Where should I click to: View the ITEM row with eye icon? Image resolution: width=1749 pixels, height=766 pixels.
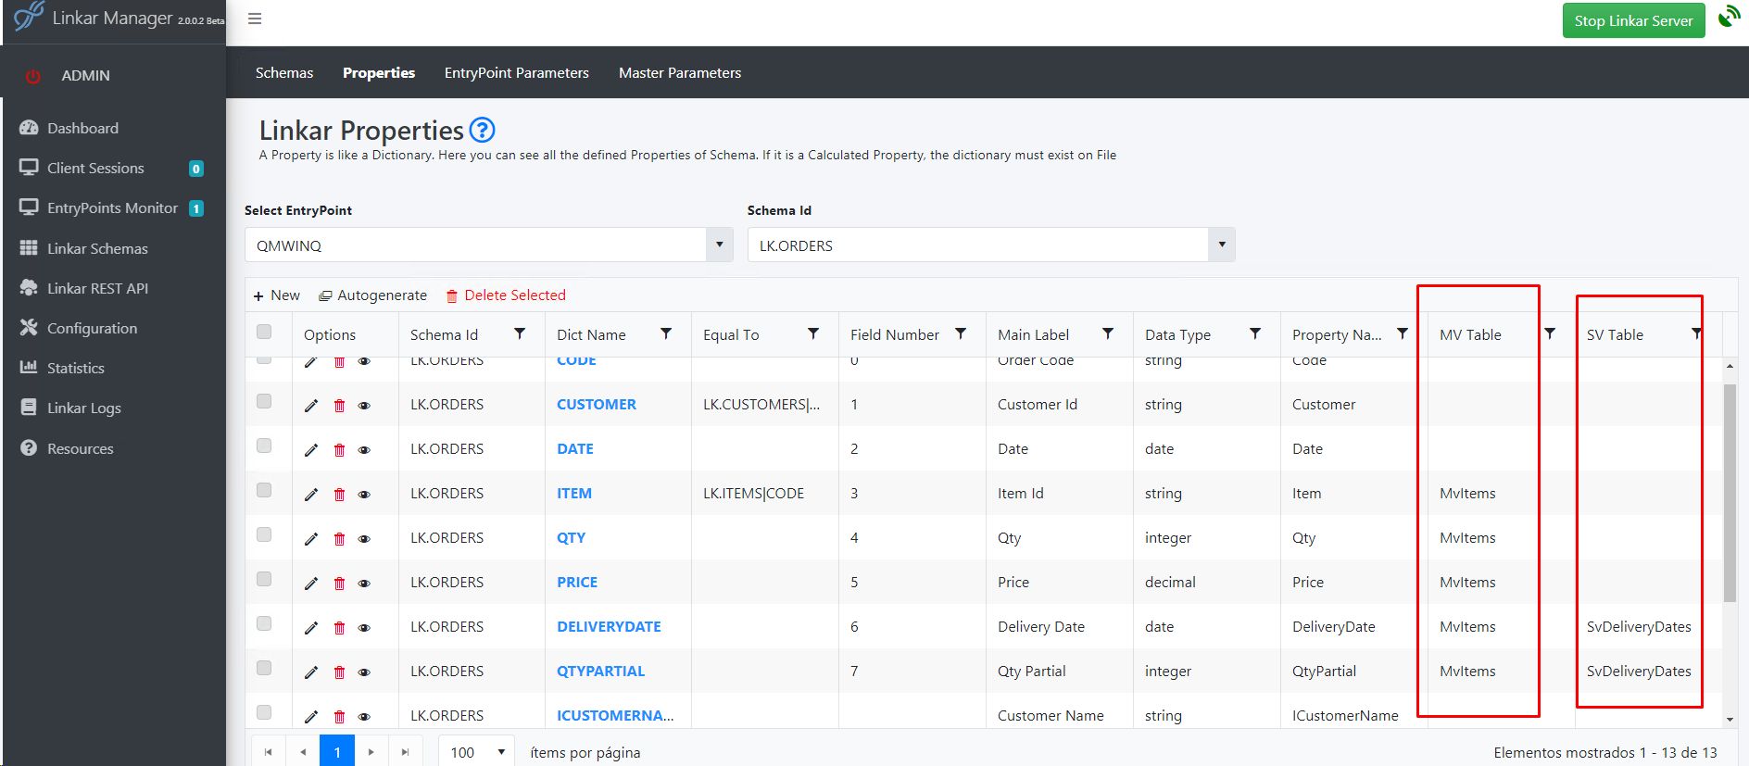click(364, 495)
